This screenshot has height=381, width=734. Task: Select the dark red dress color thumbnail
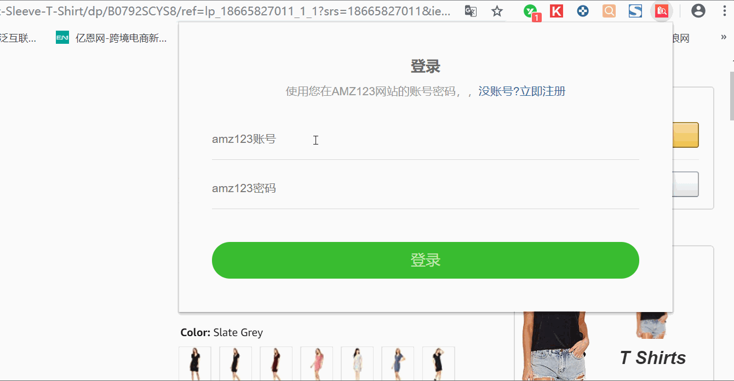click(276, 363)
